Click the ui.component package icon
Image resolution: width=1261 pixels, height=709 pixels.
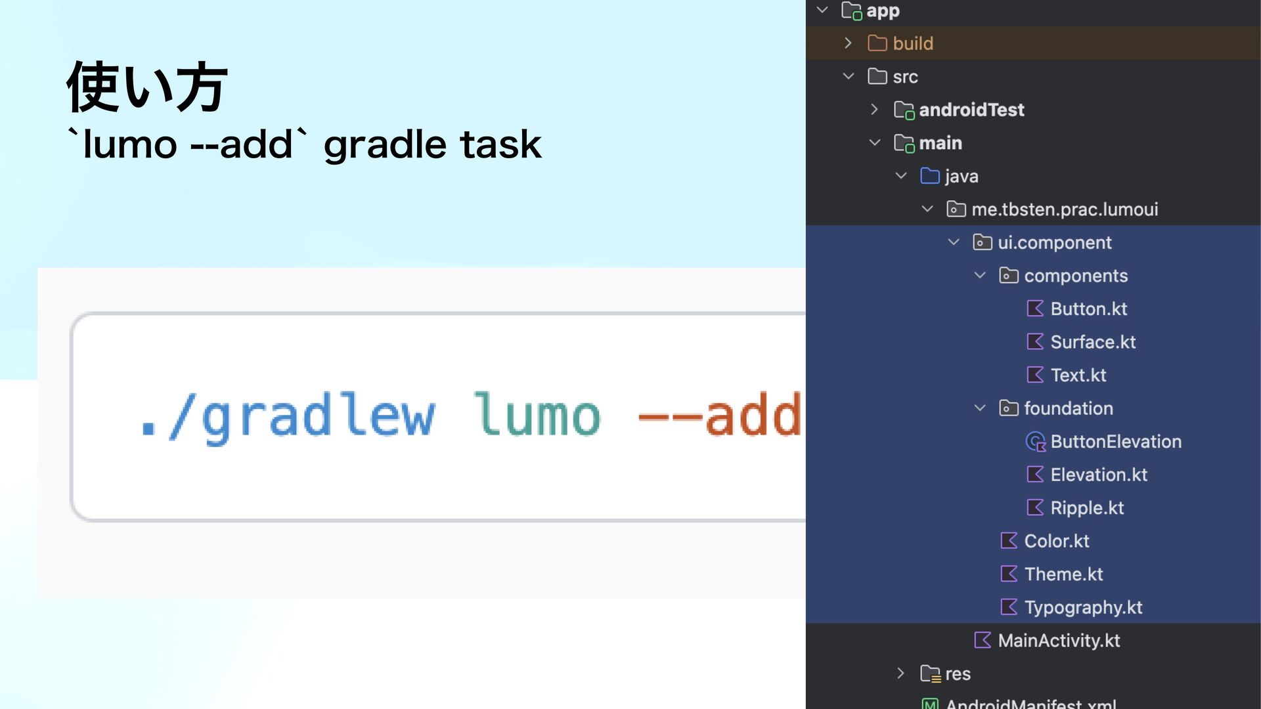pos(982,242)
